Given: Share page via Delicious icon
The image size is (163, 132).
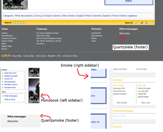Looking at the screenshot, I should pyautogui.click(x=142, y=23).
